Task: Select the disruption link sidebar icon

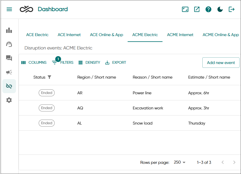Action: coord(9,86)
